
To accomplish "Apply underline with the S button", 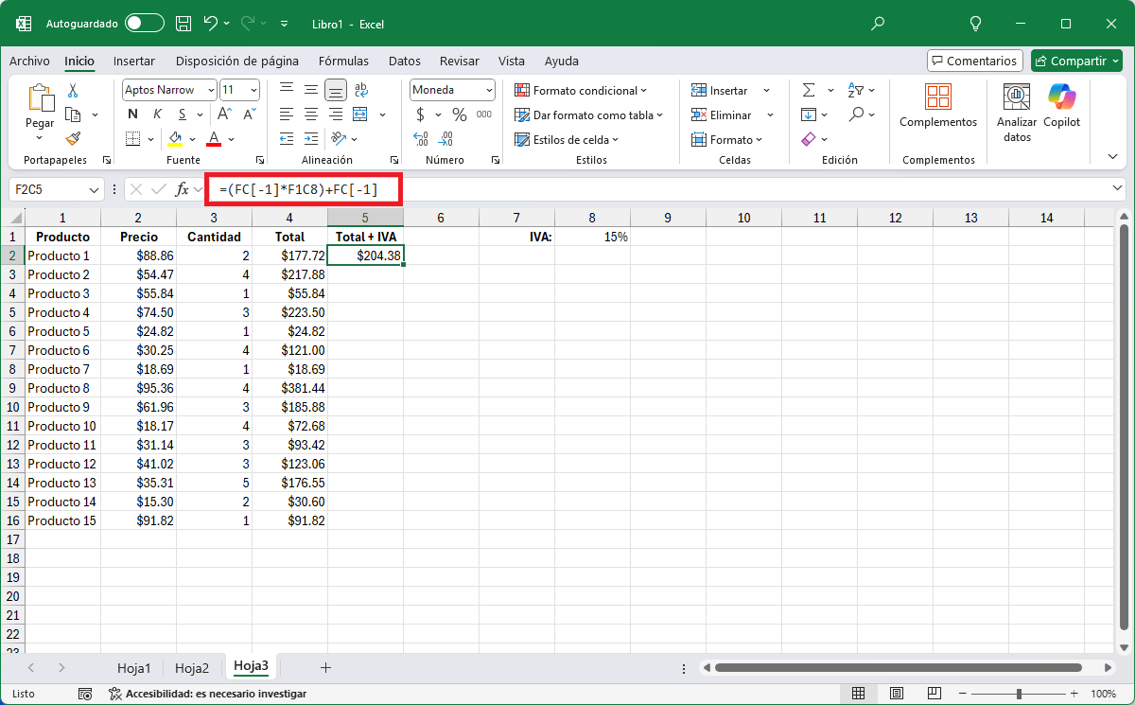I will 182,115.
